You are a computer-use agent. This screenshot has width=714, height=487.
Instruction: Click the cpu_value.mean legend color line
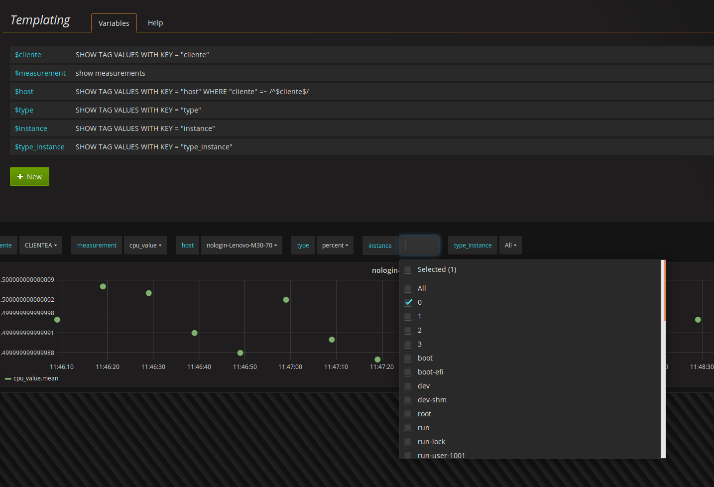8,379
